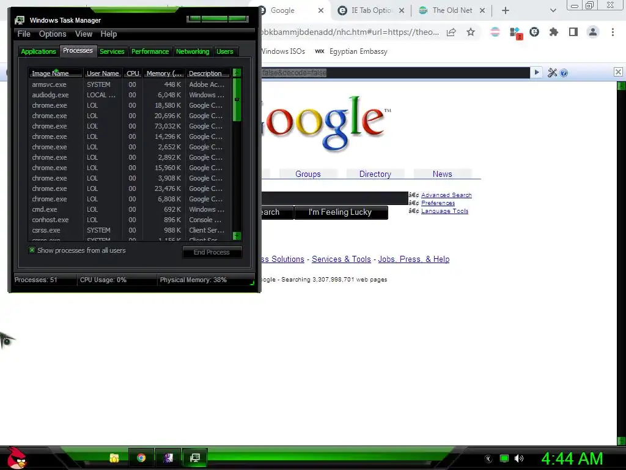Open the third taskbar app icon
This screenshot has width=626, height=470.
coord(168,458)
